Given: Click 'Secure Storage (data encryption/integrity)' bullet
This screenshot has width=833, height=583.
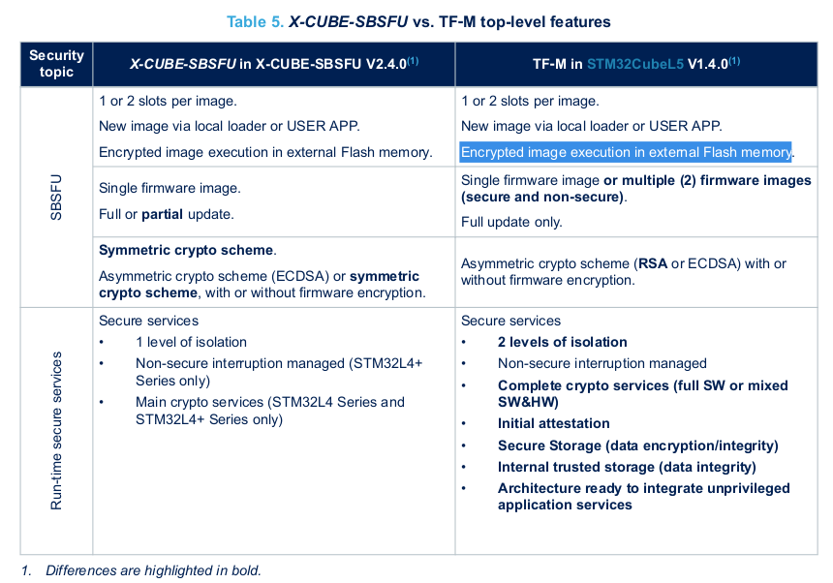Looking at the screenshot, I should coord(638,445).
